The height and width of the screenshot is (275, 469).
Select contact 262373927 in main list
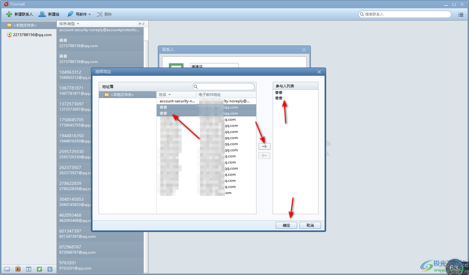[x=74, y=170]
